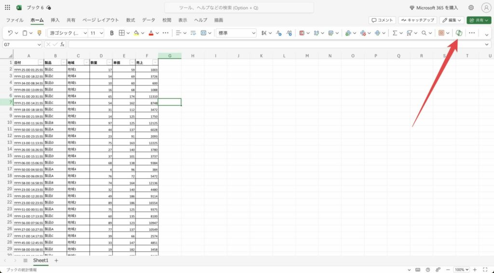Open filter dropdown for 日付 column

pyautogui.click(x=41, y=62)
